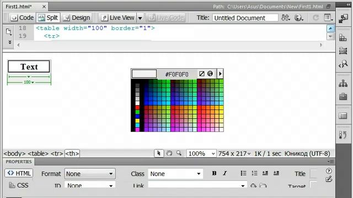Open the Format dropdown

[x=90, y=174]
